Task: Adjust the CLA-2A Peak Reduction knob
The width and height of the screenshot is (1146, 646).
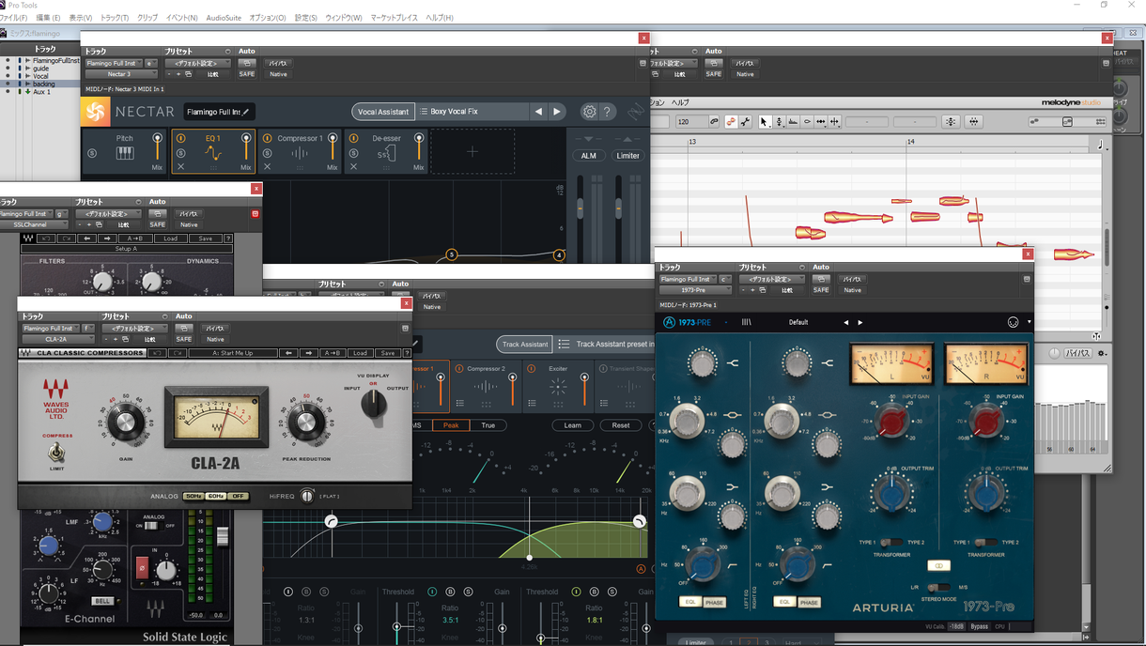Action: (306, 423)
